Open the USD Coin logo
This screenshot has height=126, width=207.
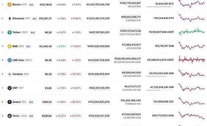(x=10, y=60)
